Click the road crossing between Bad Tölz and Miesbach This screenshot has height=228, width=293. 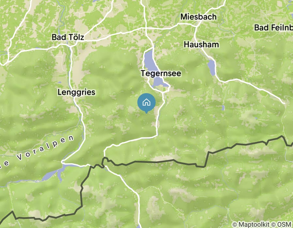[x=146, y=28]
